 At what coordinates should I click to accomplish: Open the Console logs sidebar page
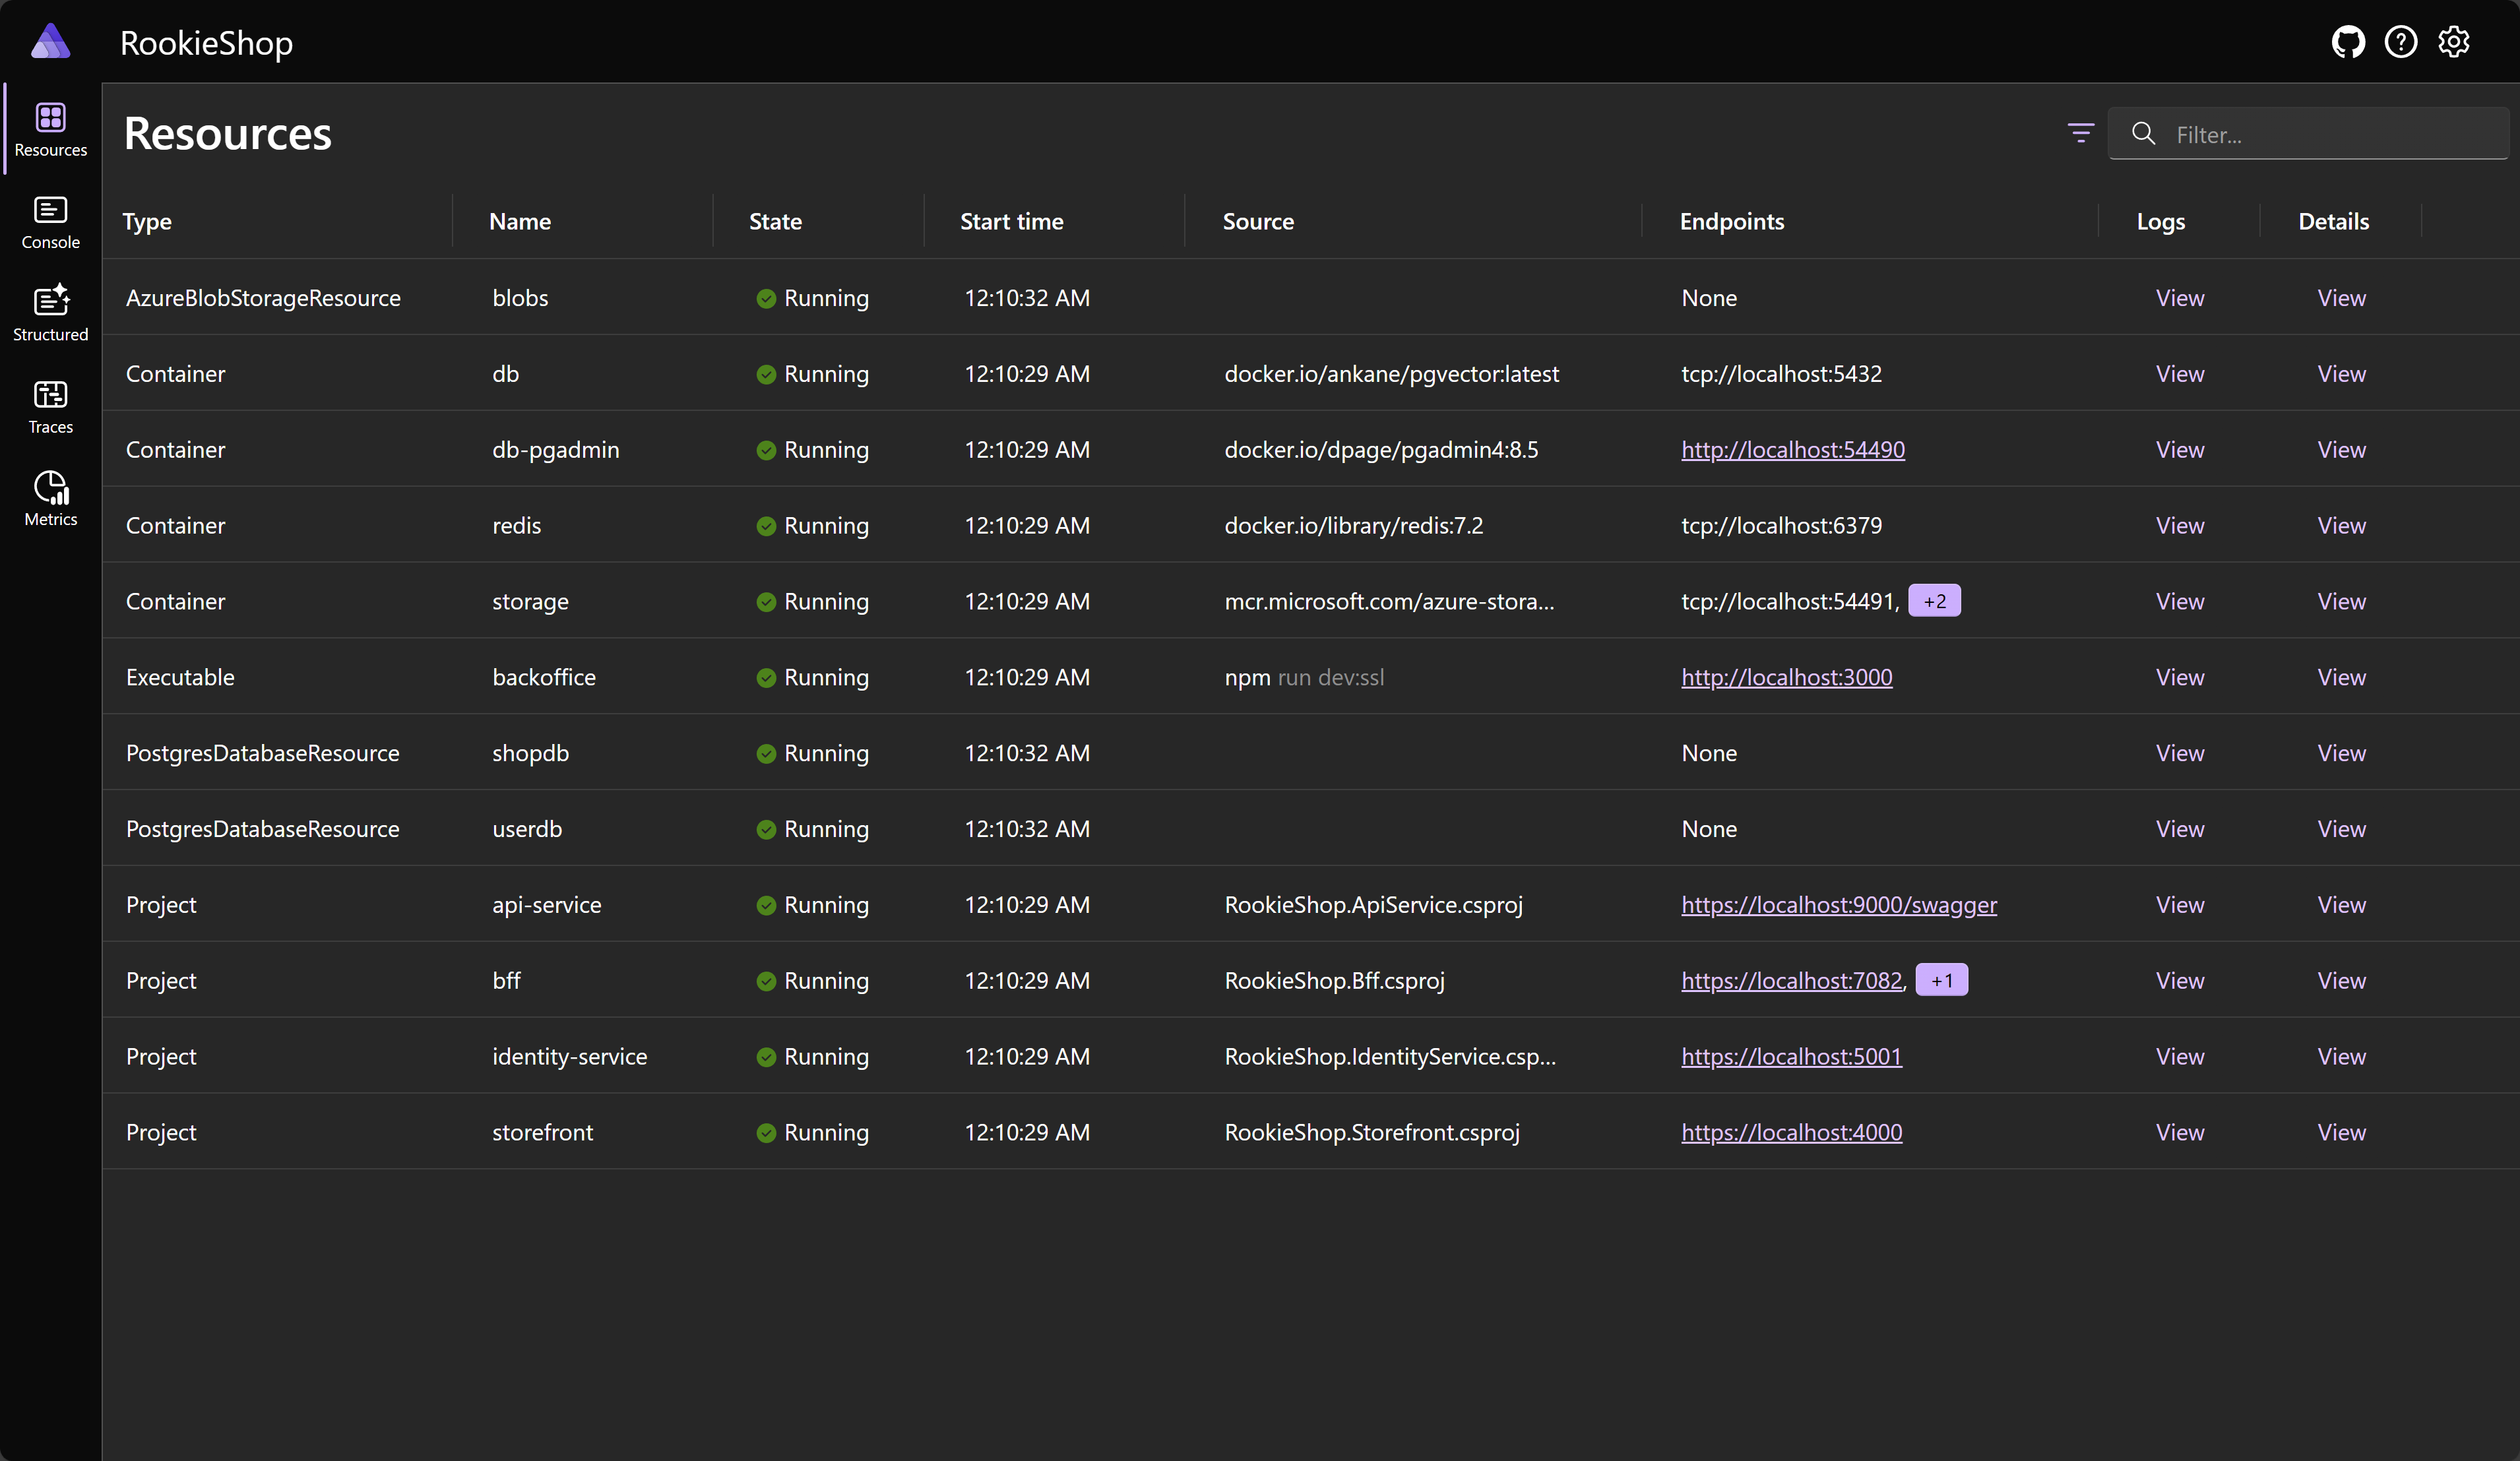coord(50,222)
